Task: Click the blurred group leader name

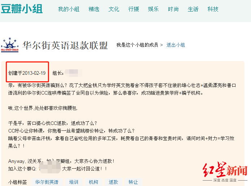Action: click(73, 73)
